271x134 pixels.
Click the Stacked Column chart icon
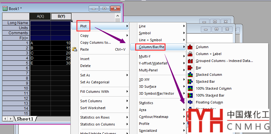click(190, 75)
